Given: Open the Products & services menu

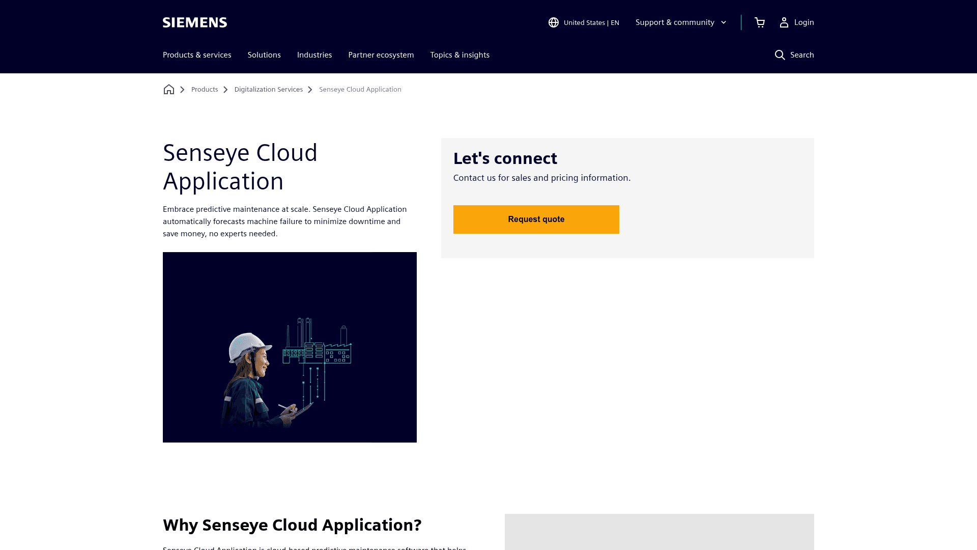Looking at the screenshot, I should tap(197, 55).
